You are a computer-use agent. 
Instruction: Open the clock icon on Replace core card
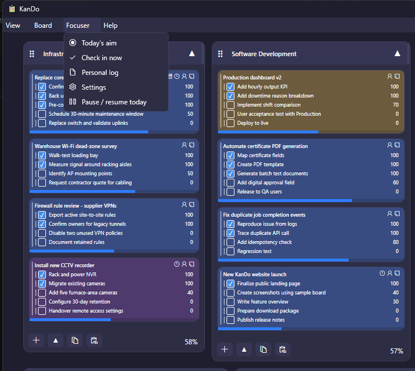177,77
